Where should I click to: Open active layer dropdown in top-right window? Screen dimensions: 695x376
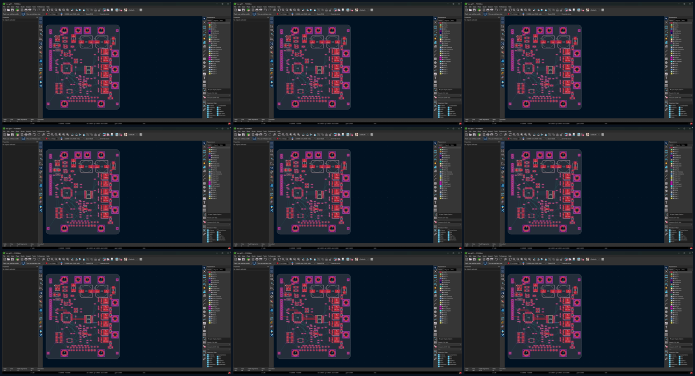513,14
